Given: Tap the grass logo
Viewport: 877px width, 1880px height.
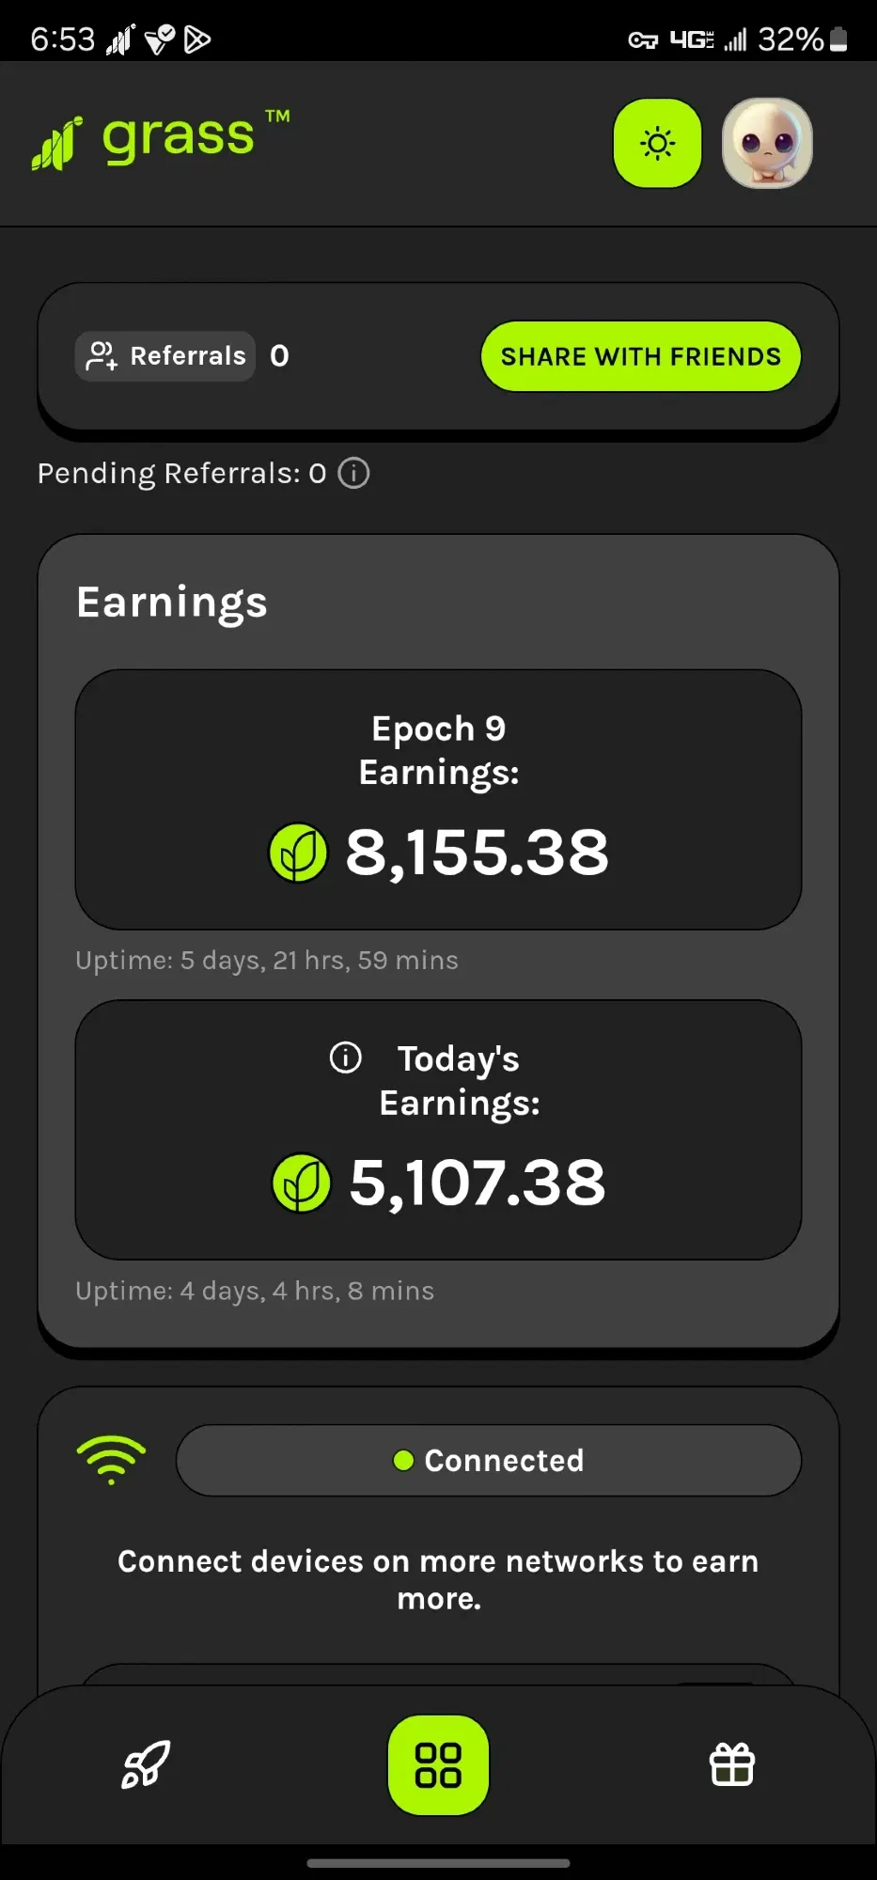Looking at the screenshot, I should click(x=161, y=141).
